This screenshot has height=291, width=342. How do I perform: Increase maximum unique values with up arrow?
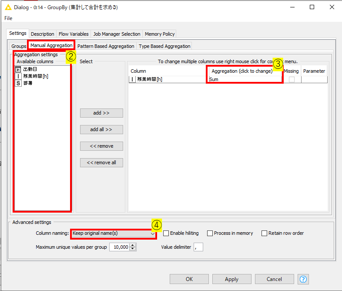tap(132, 245)
